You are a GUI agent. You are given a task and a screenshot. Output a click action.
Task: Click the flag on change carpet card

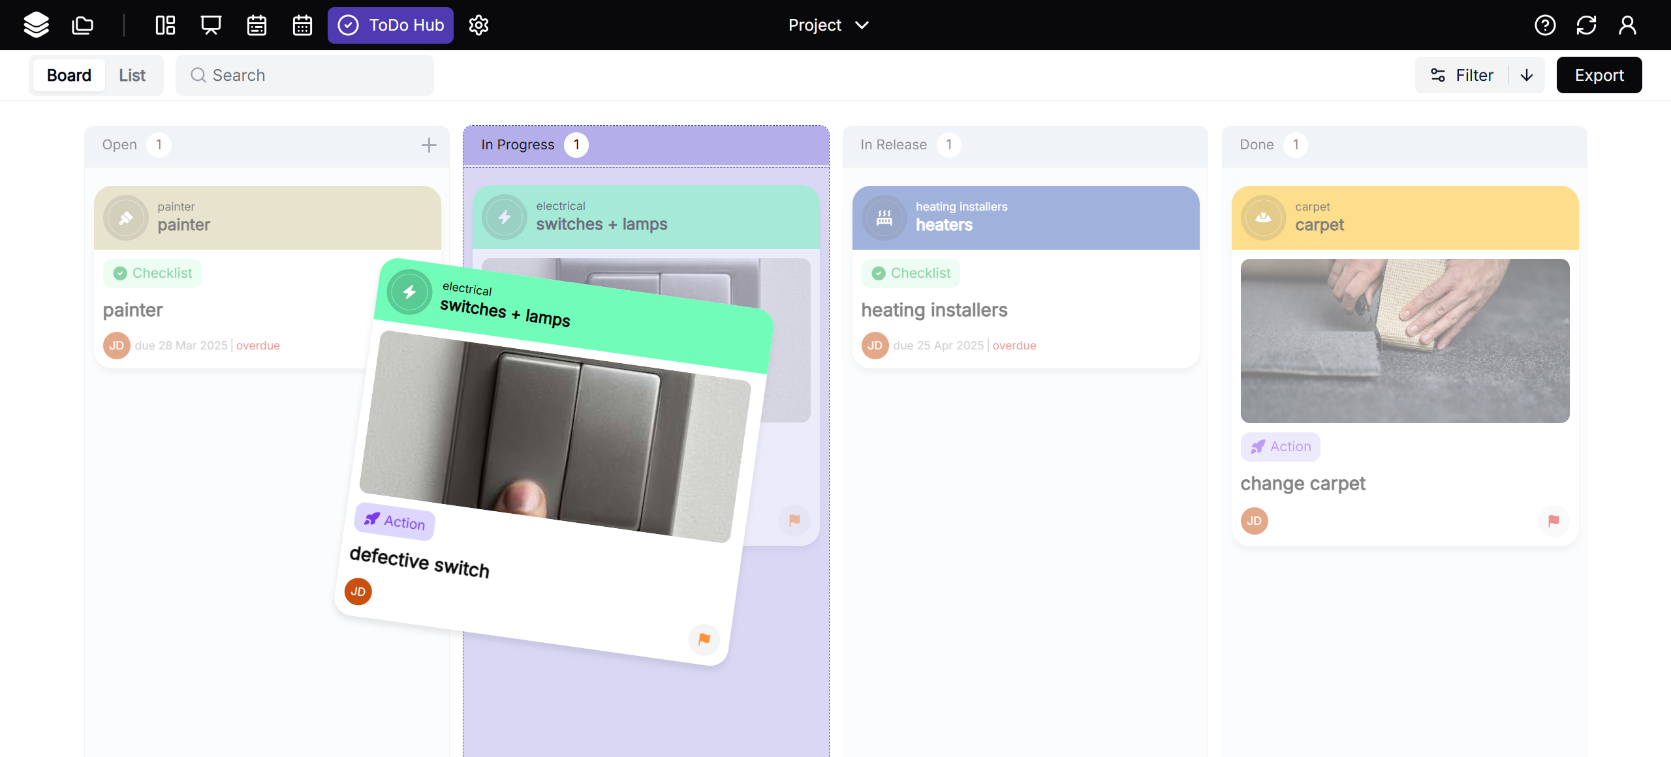click(1554, 520)
